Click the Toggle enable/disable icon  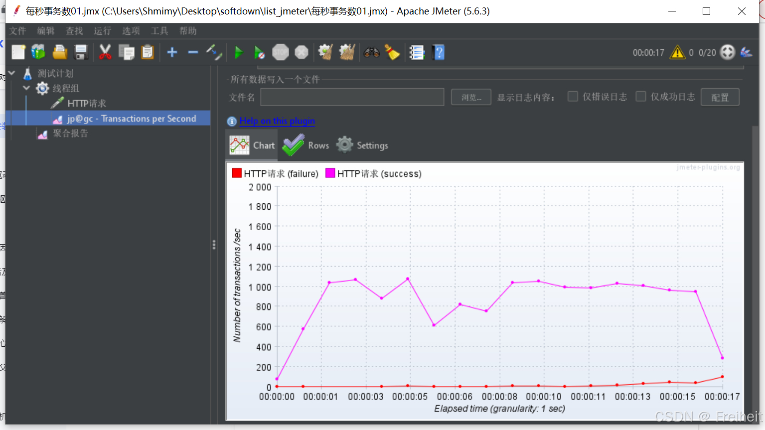tap(214, 52)
